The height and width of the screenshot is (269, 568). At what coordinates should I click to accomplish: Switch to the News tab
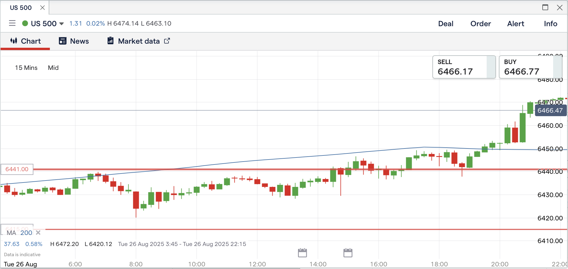[x=74, y=41]
